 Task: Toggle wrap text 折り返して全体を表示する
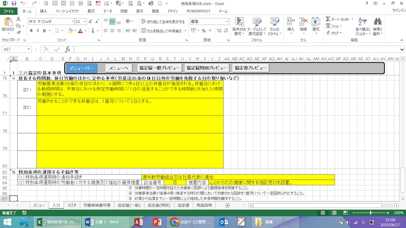(163, 22)
